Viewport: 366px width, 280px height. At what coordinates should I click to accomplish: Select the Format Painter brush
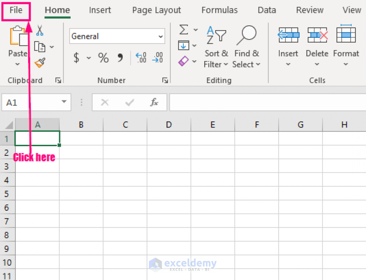click(x=40, y=63)
